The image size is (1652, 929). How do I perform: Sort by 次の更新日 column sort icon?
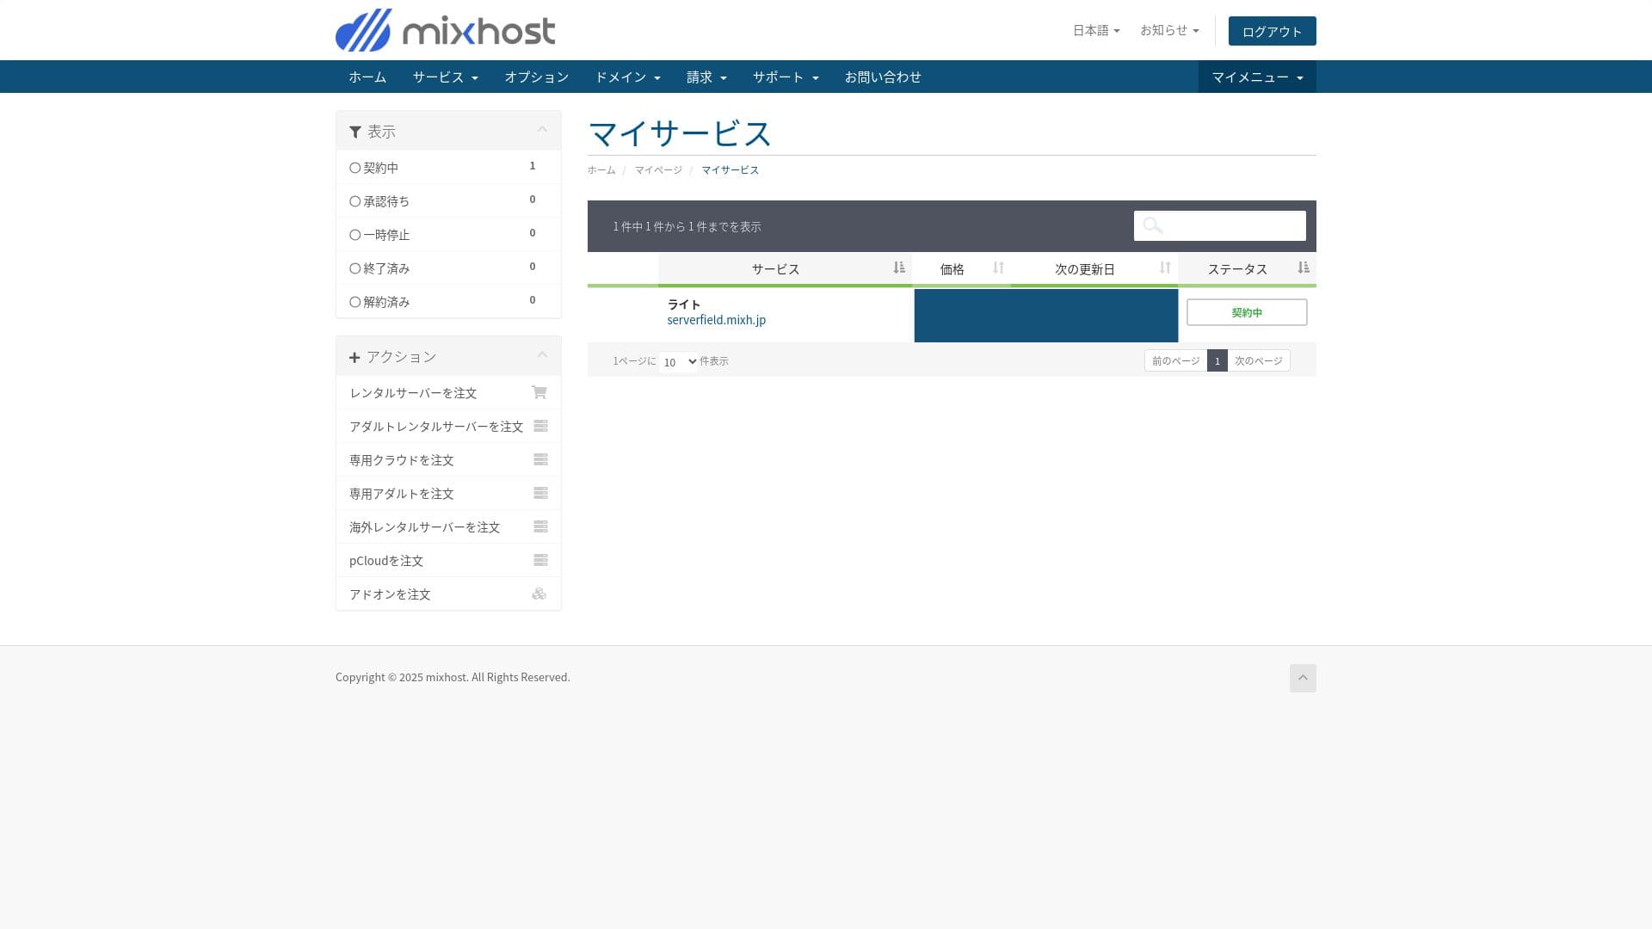(1164, 268)
